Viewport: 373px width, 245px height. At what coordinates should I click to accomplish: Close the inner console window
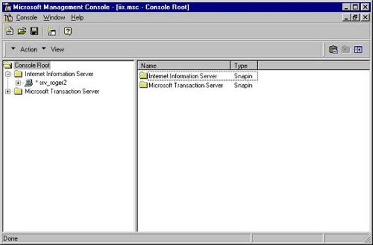[365, 17]
